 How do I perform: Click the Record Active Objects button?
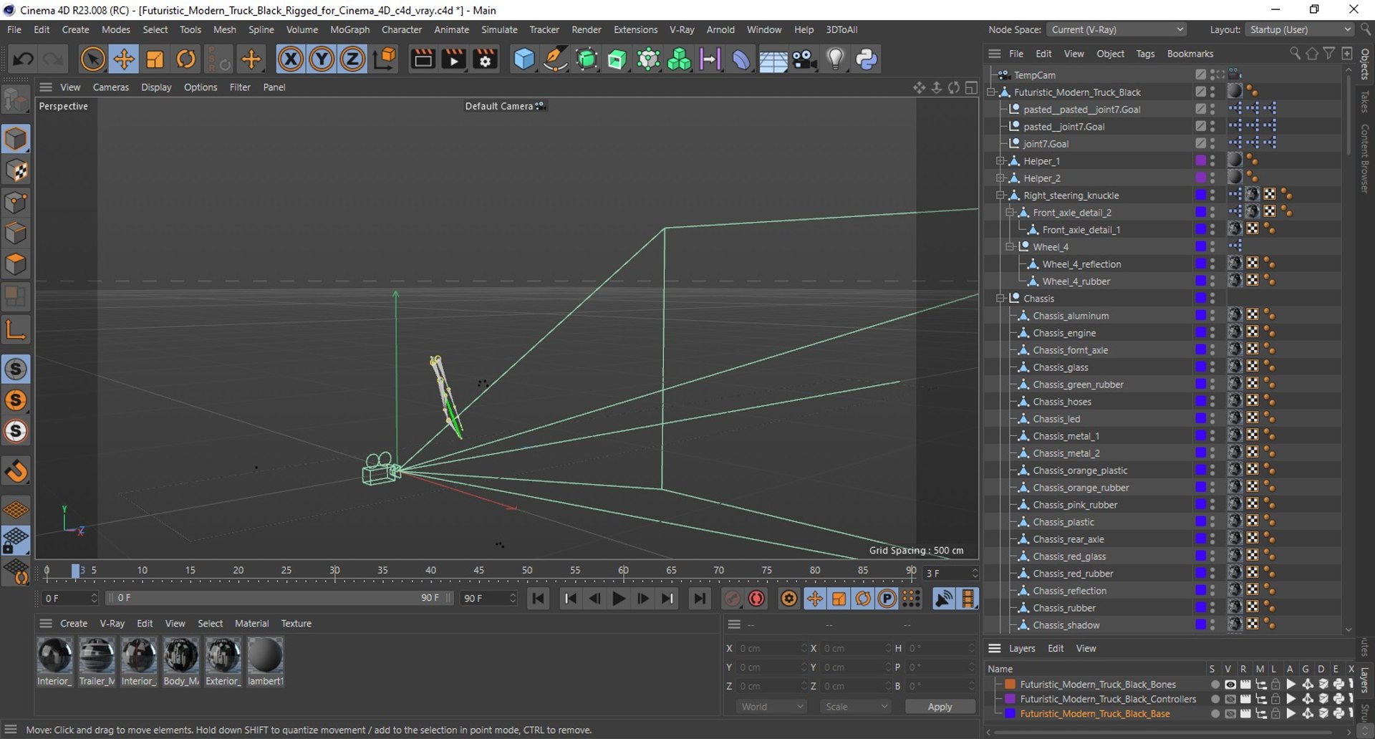tap(732, 599)
